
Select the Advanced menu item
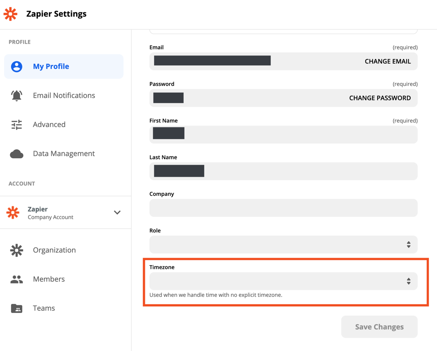(49, 125)
